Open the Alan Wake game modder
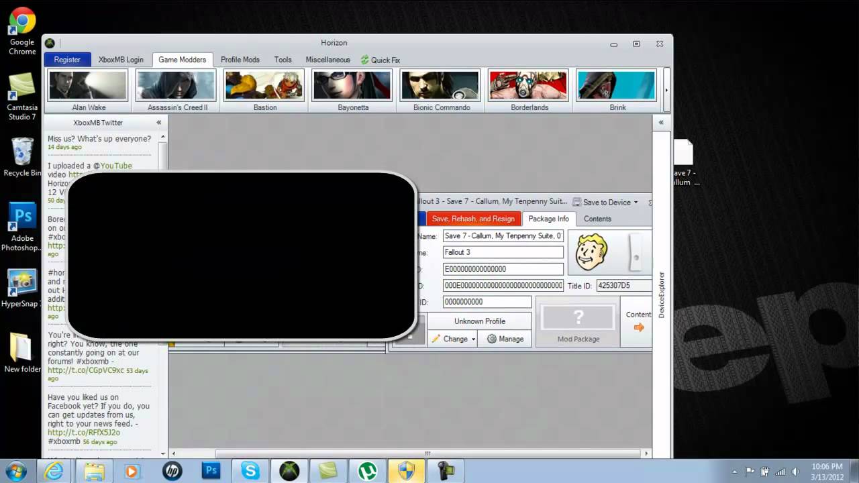 pos(89,91)
